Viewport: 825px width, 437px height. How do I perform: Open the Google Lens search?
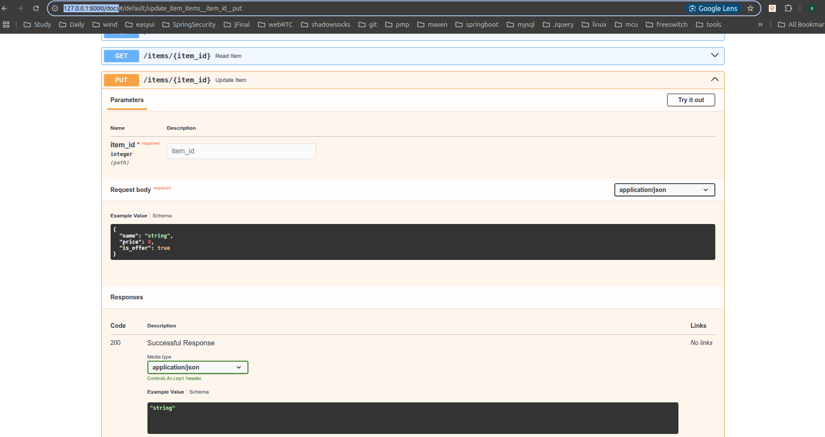pos(713,8)
